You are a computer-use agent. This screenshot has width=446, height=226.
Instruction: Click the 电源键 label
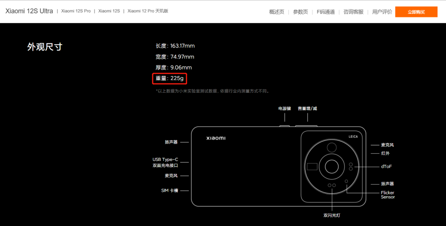(285, 108)
